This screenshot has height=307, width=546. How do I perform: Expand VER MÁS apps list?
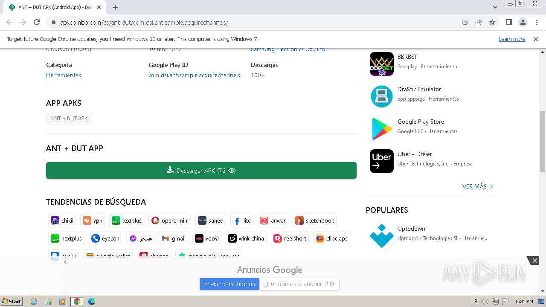tap(477, 186)
